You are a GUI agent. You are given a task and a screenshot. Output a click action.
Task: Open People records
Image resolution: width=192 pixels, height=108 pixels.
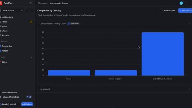(5, 51)
